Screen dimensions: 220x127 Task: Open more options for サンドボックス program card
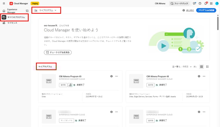pyautogui.click(x=116, y=112)
